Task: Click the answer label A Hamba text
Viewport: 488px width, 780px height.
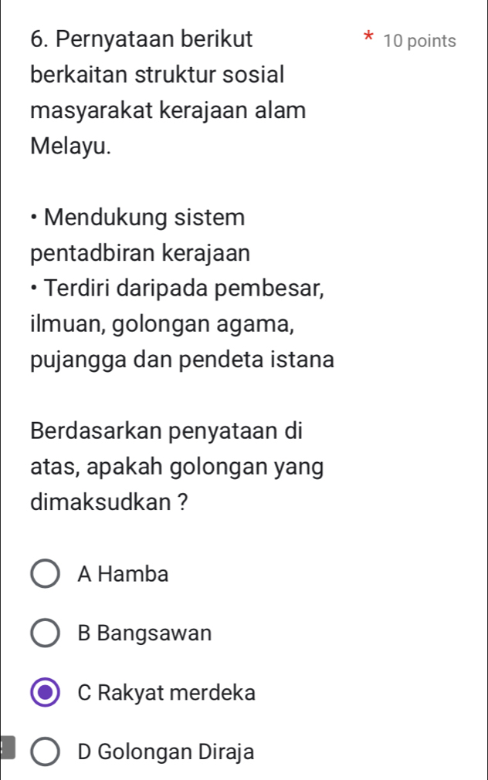Action: pyautogui.click(x=124, y=573)
